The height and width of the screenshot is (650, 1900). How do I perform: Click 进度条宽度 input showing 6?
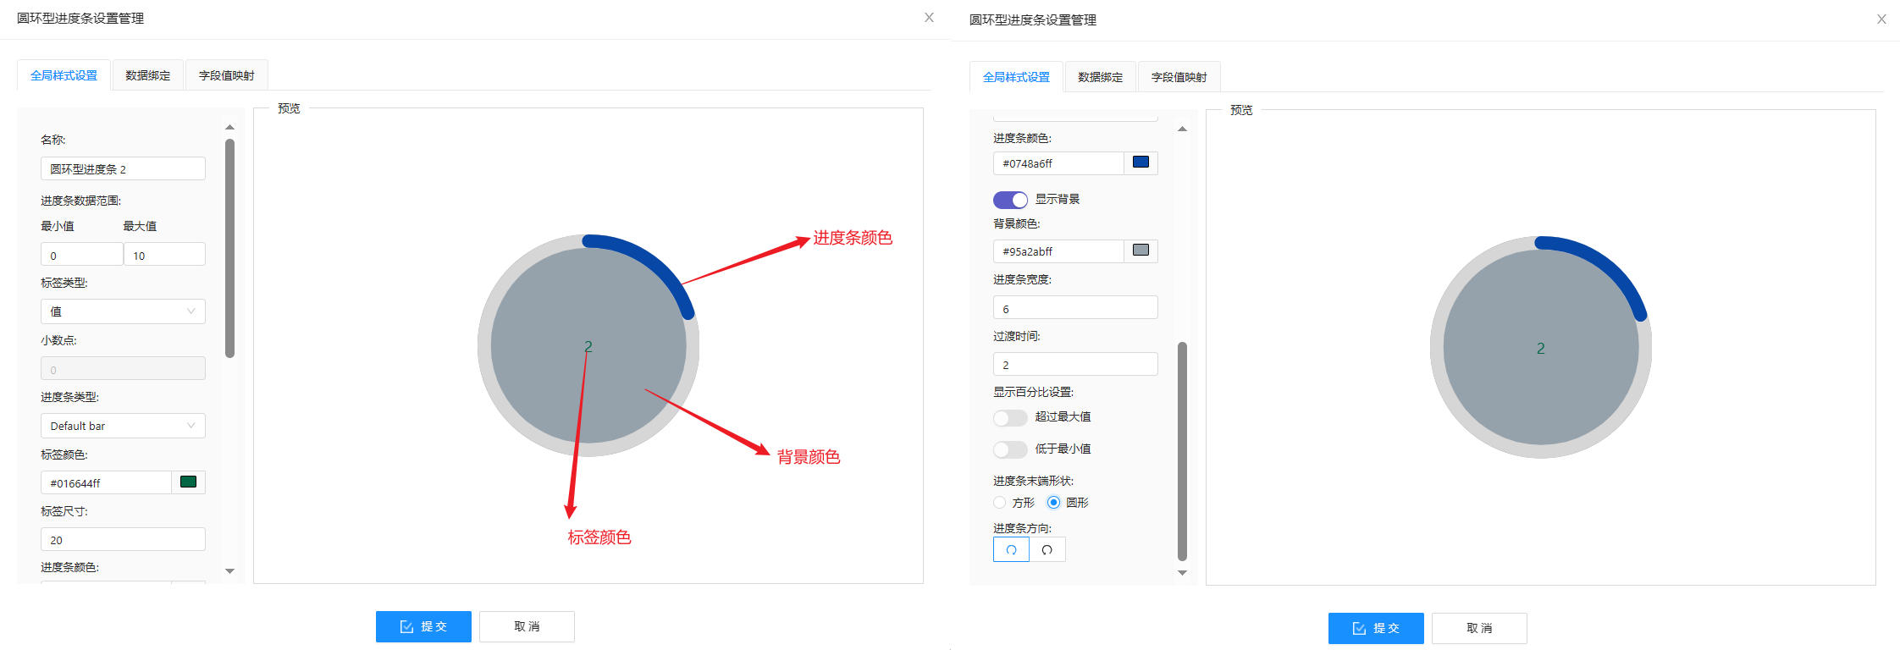[1075, 308]
